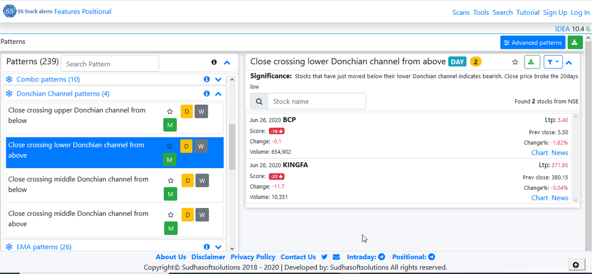Click the scroll-to-top arrow button
This screenshot has height=274, width=592.
(575, 265)
